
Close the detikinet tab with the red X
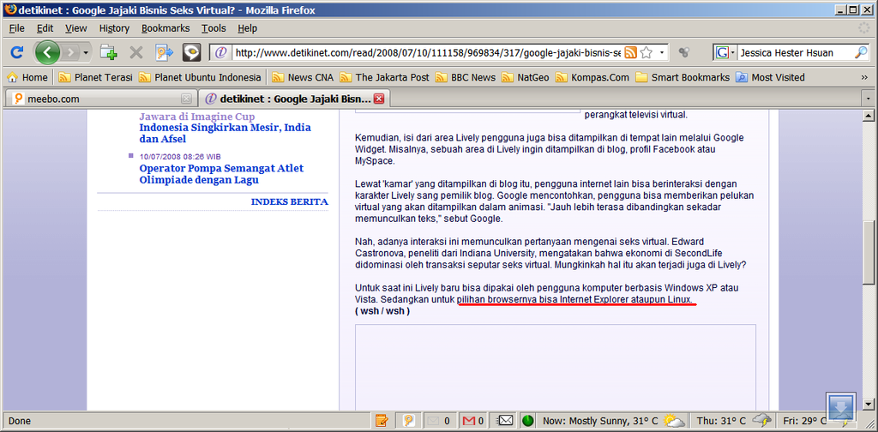tap(378, 99)
